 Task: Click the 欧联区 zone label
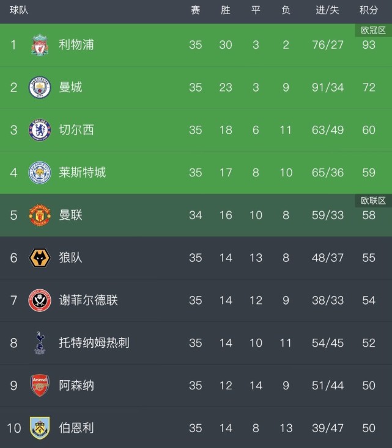click(373, 201)
